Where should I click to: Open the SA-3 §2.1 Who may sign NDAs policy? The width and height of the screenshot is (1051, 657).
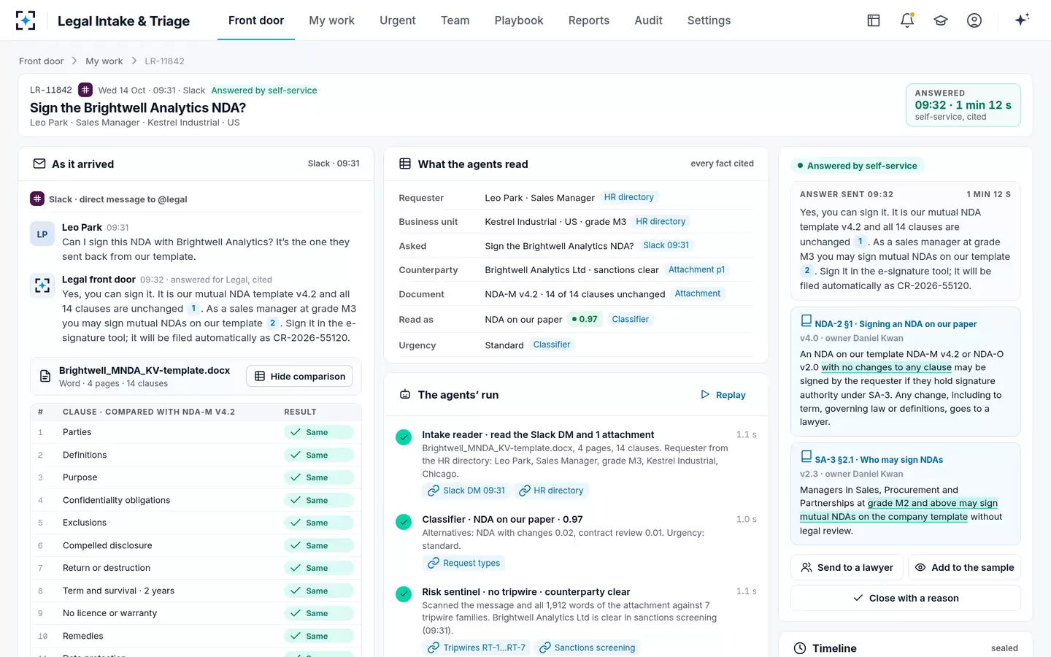pos(879,460)
